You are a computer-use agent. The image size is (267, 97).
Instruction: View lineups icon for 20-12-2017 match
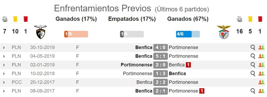click(x=261, y=83)
